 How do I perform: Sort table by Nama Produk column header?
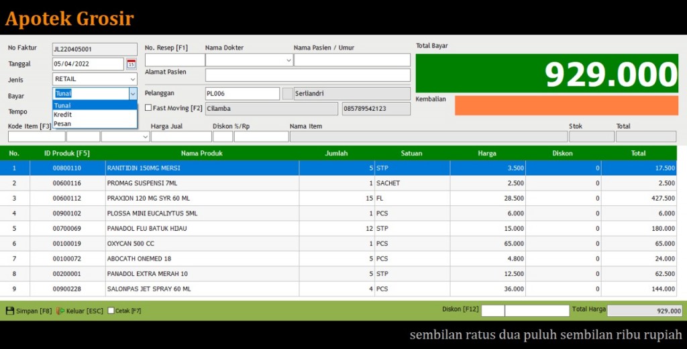[x=202, y=153]
